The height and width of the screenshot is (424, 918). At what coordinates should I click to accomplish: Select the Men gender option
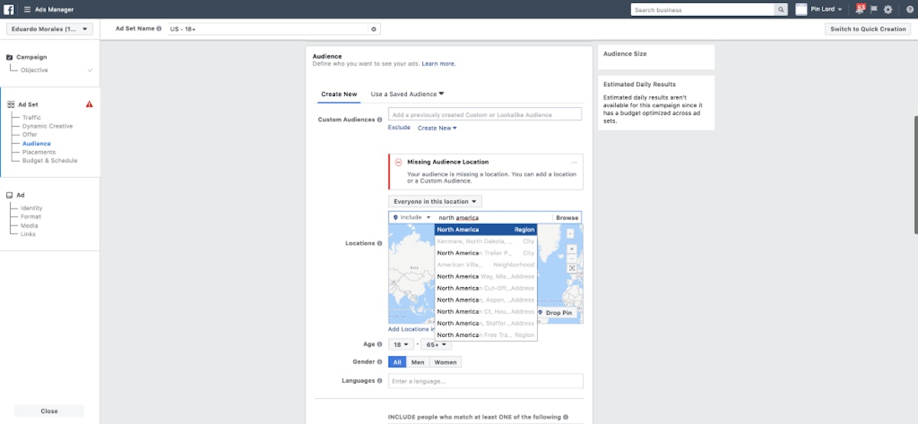click(418, 362)
